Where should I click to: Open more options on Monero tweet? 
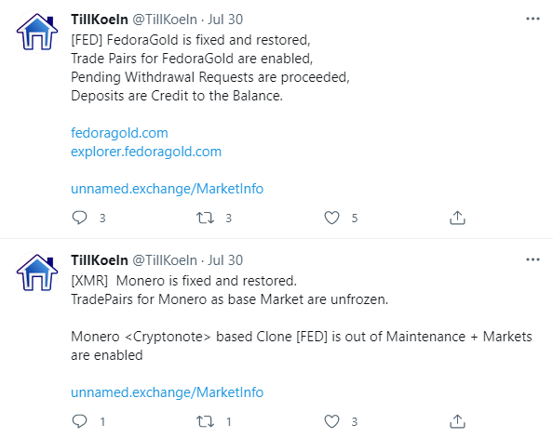click(x=533, y=259)
